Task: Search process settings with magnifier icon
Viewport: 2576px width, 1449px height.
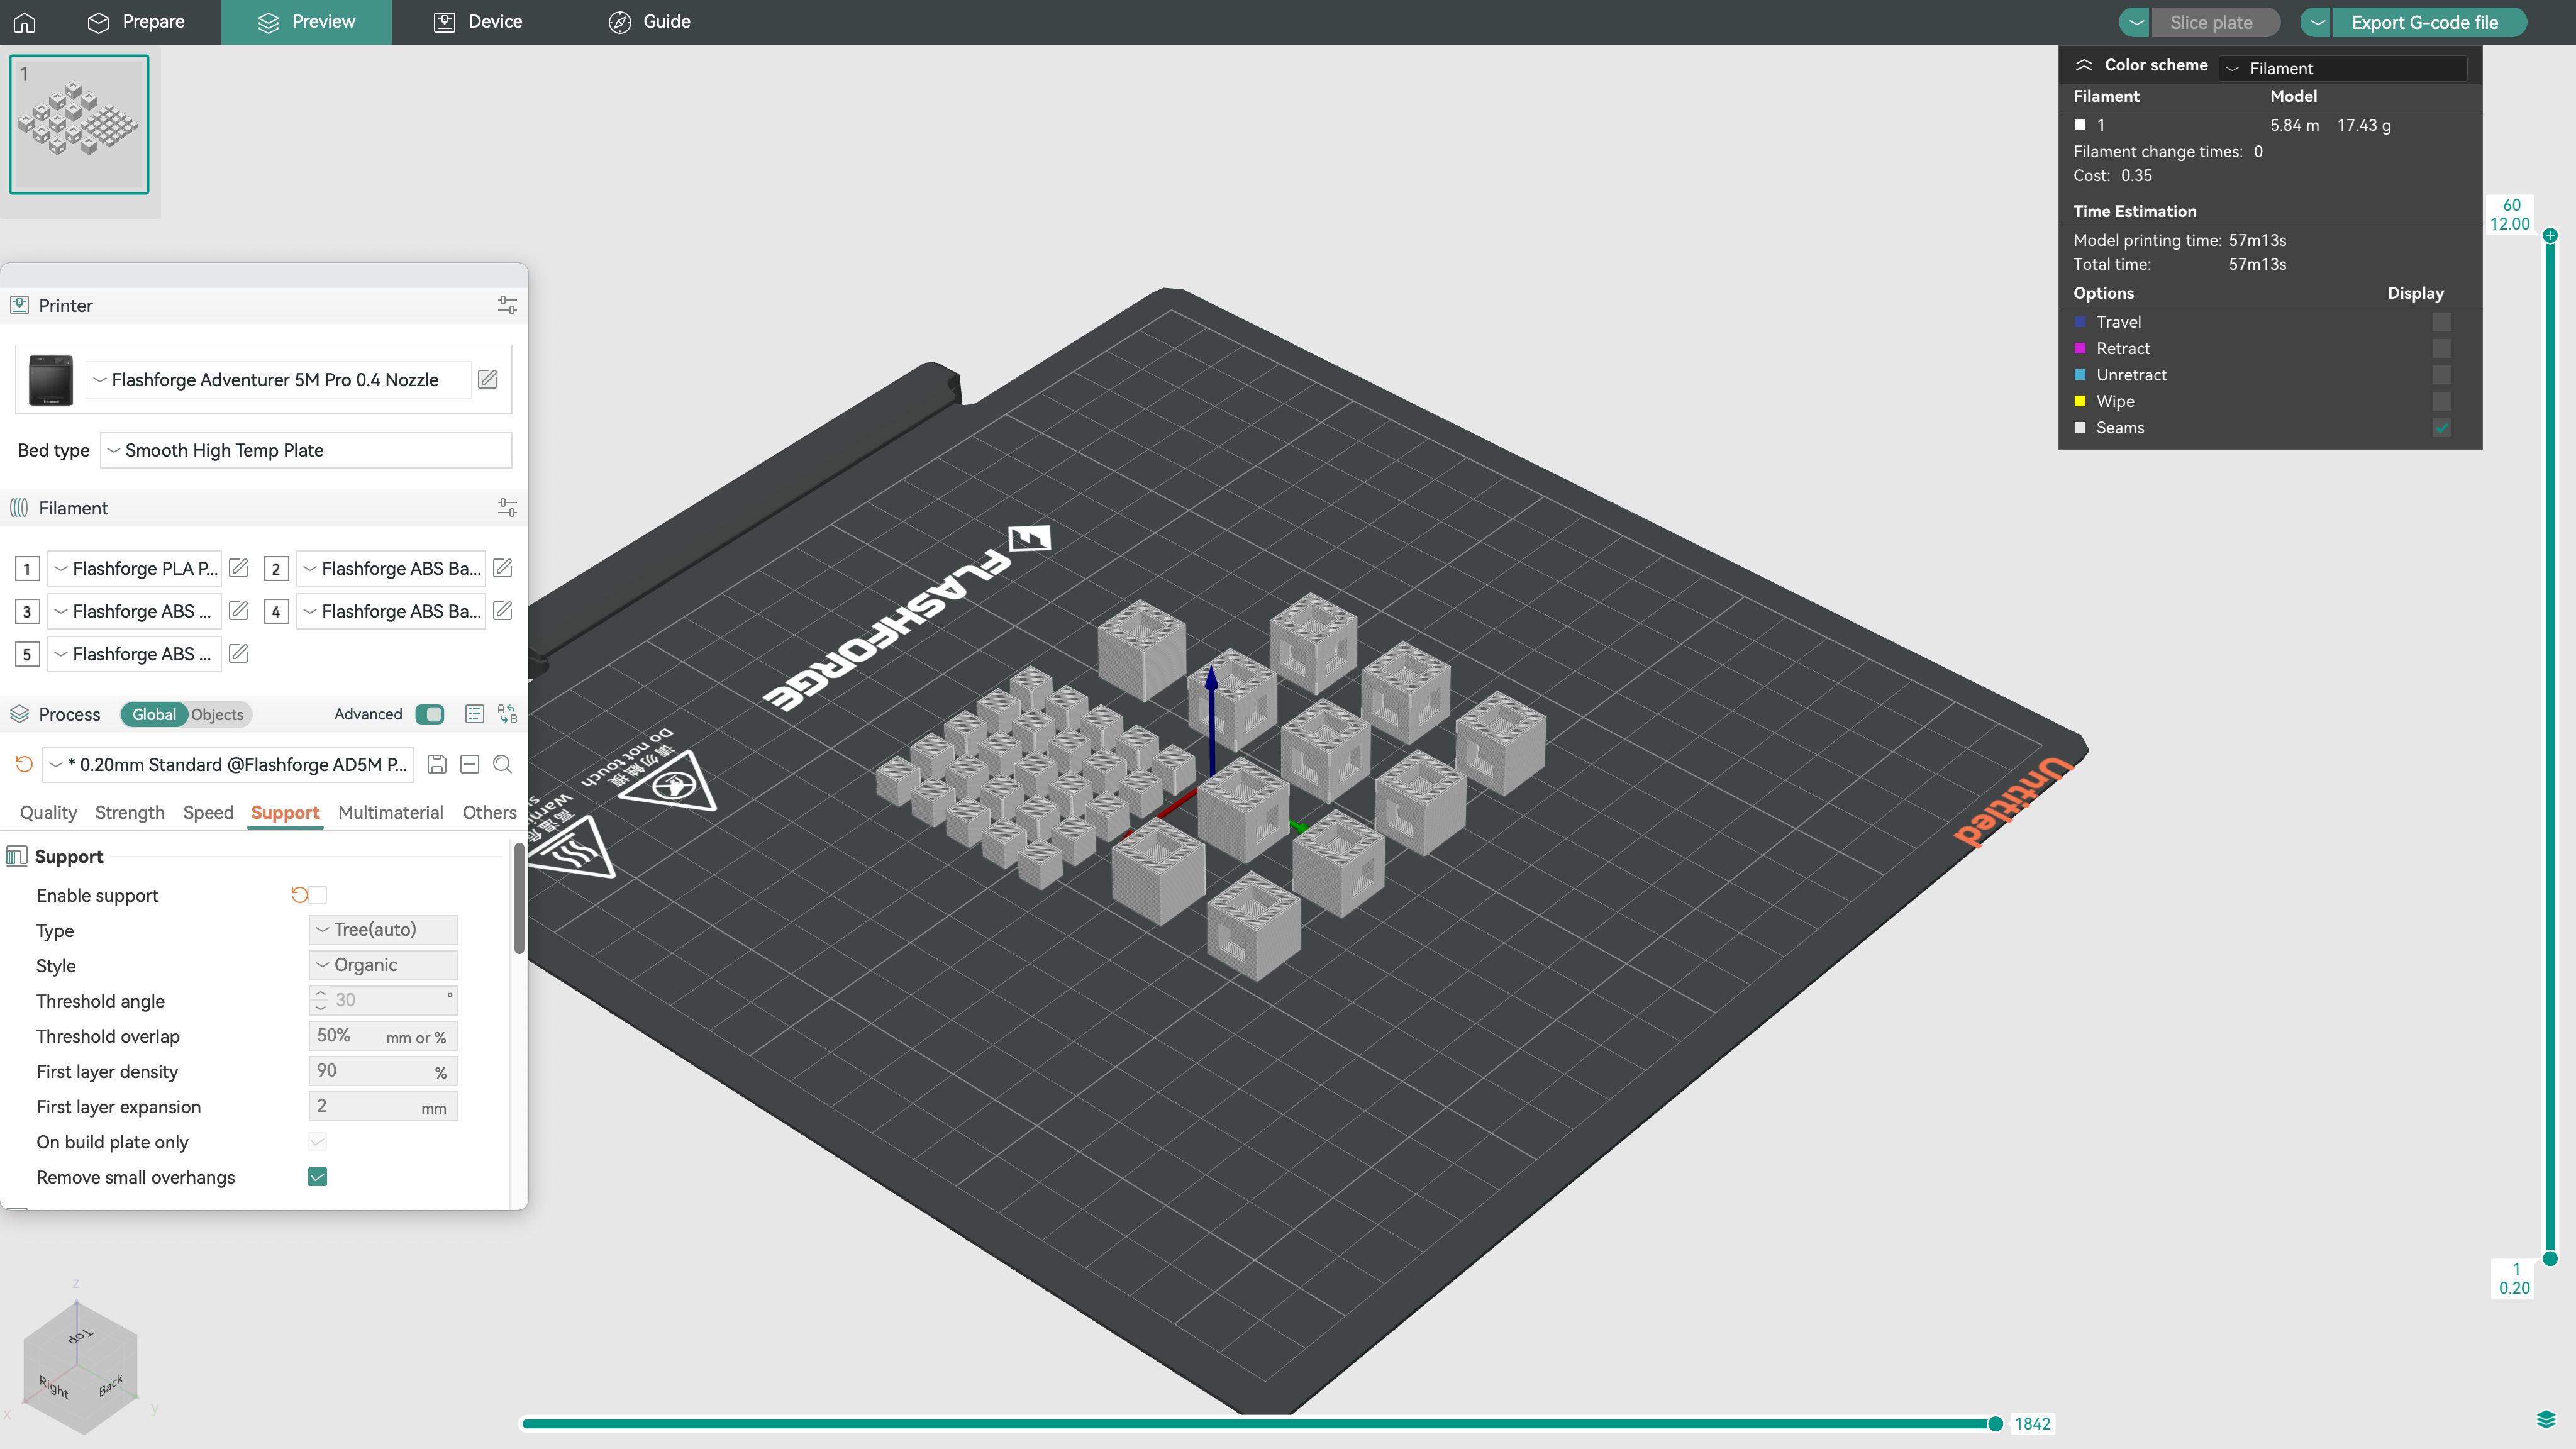Action: 503,764
